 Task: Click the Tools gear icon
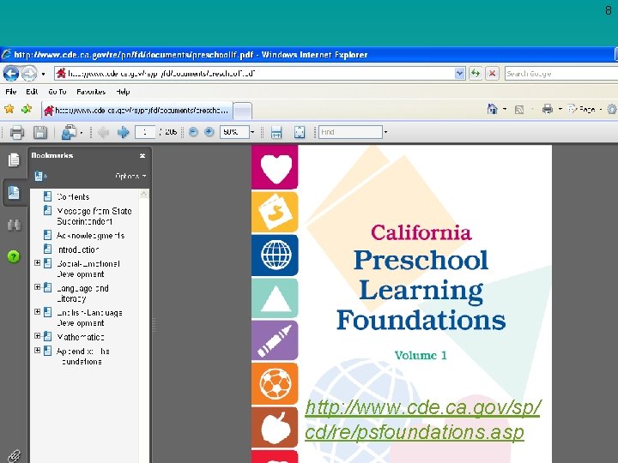[612, 109]
